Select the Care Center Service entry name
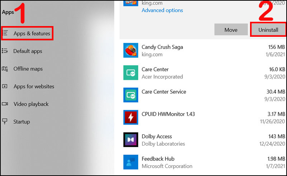The height and width of the screenshot is (176, 287). point(164,92)
